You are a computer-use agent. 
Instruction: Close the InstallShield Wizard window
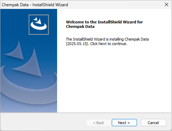coord(166,4)
